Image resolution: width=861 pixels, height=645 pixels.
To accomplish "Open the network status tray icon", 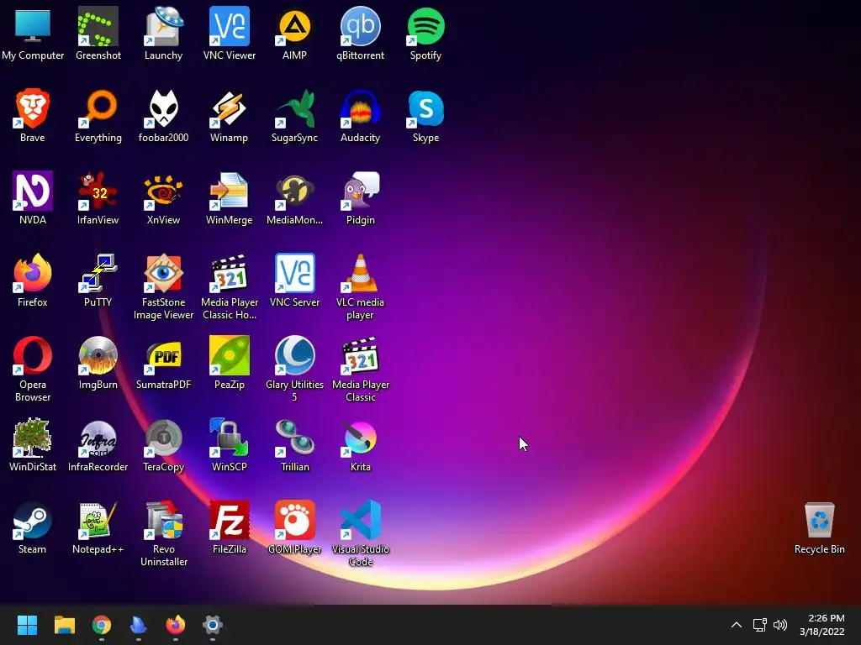I will pos(759,625).
